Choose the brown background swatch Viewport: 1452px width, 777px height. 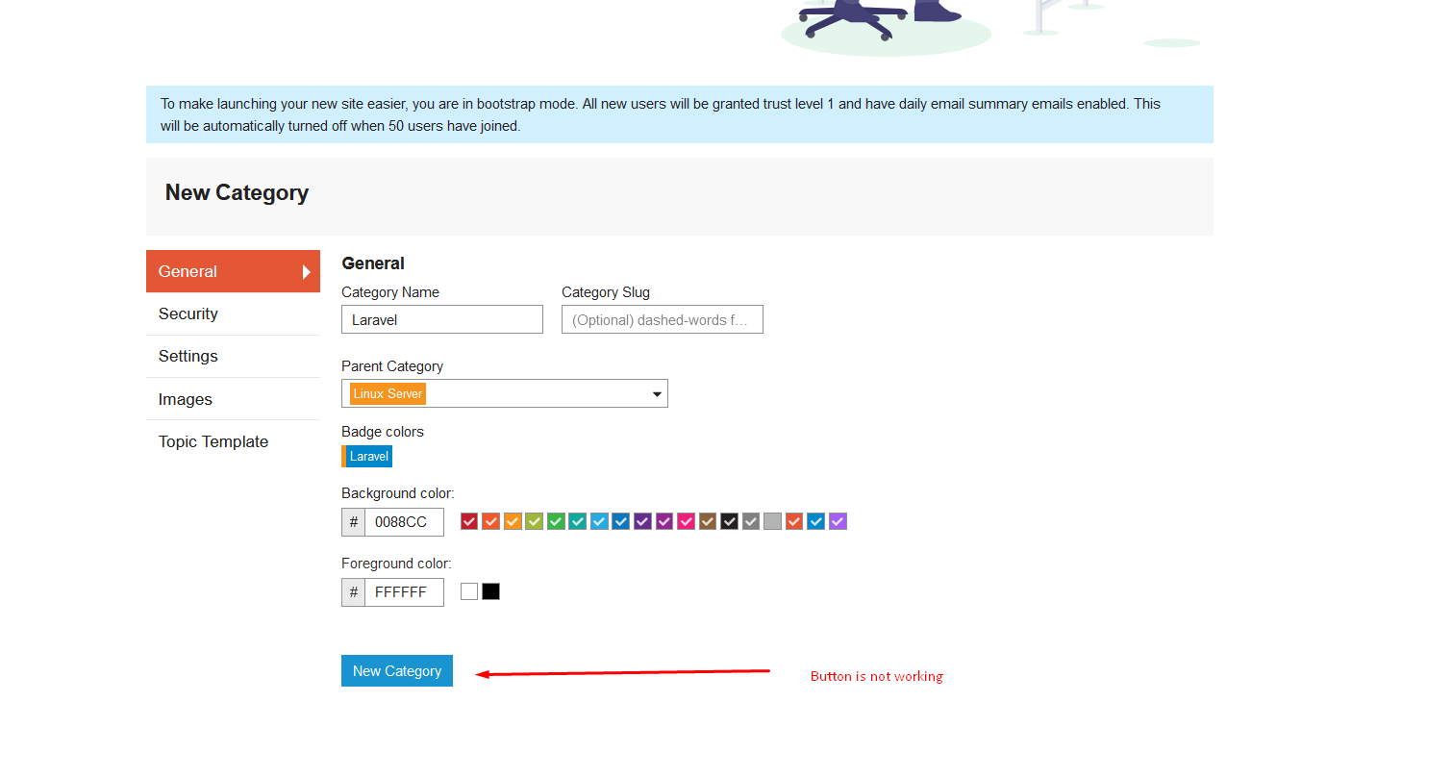point(708,521)
